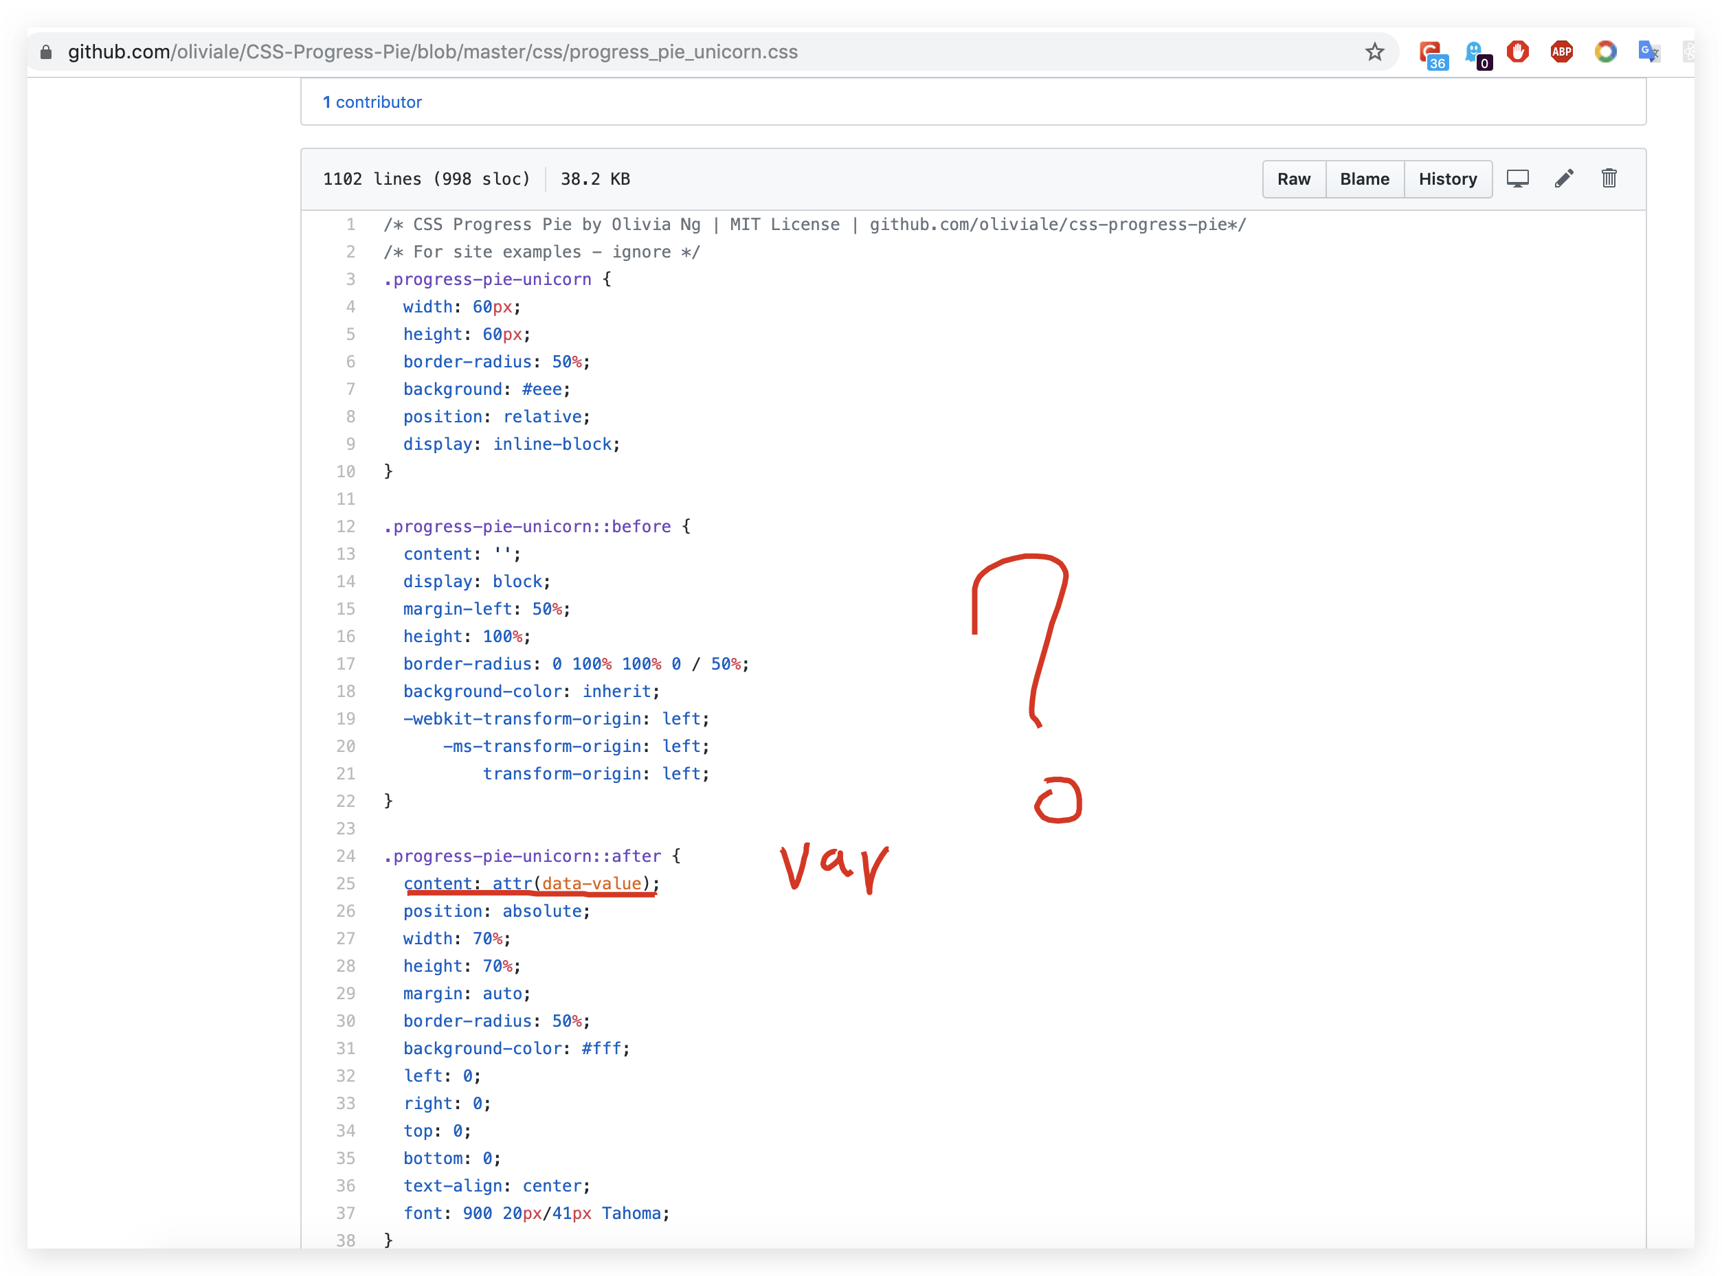Select line number 38
This screenshot has width=1722, height=1276.
coord(346,1240)
